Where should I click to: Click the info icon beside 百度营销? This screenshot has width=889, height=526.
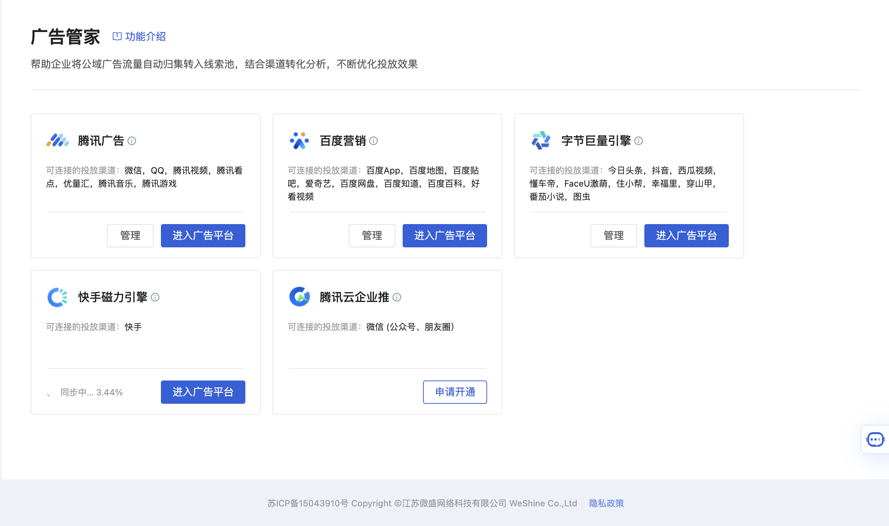tap(374, 141)
